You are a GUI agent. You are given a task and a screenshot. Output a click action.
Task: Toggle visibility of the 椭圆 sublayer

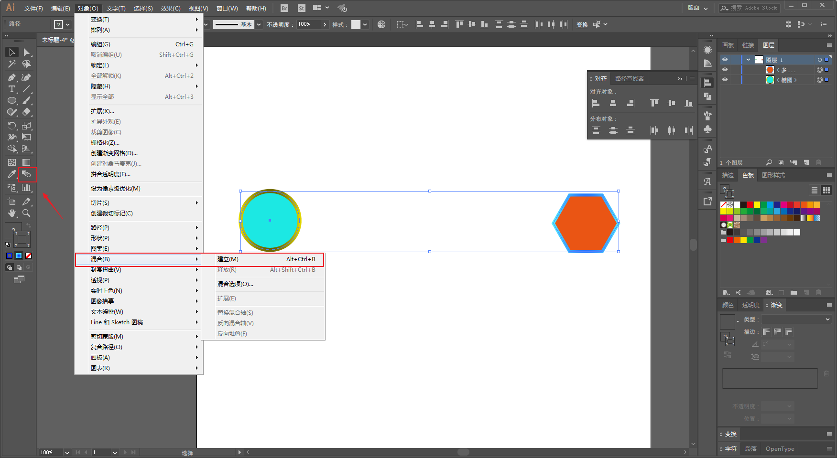(x=725, y=80)
